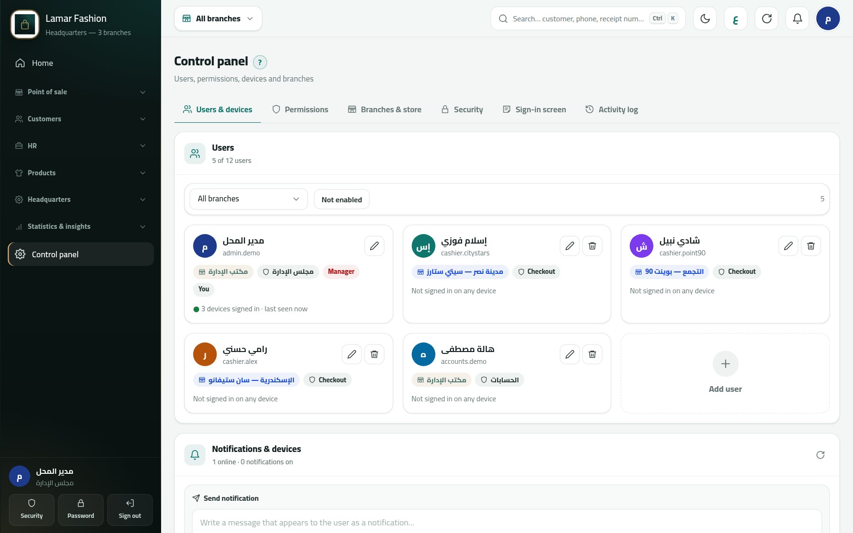Open the All branches filter in Users

[x=248, y=199]
